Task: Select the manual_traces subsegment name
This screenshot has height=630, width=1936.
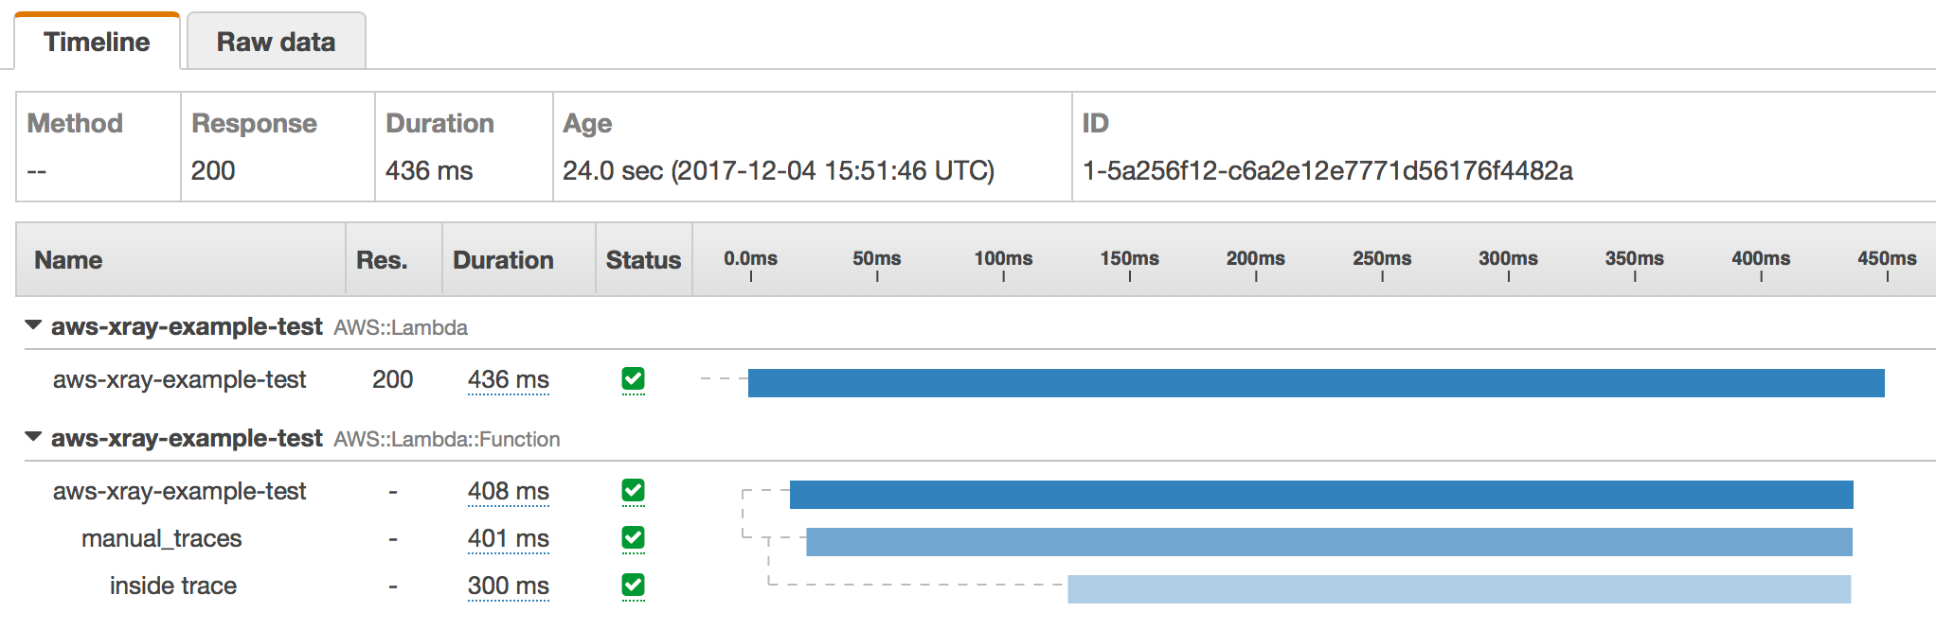Action: coord(162,538)
